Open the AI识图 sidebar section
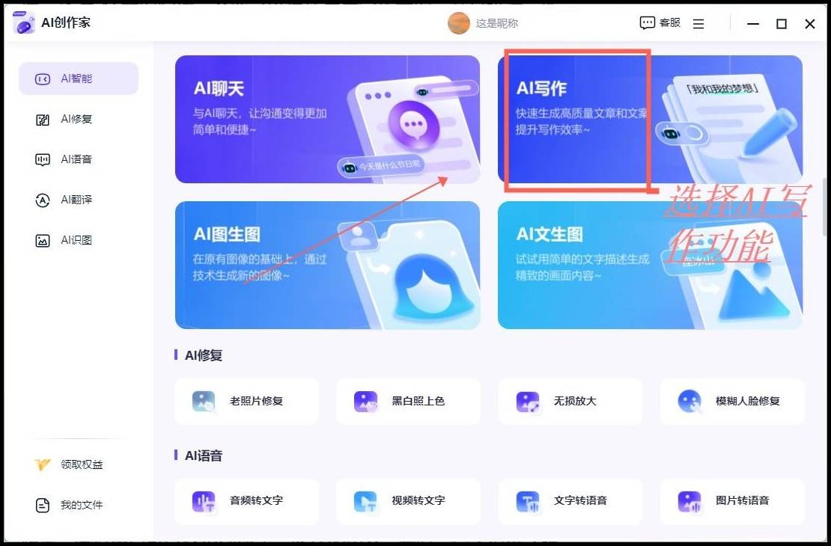 click(79, 240)
